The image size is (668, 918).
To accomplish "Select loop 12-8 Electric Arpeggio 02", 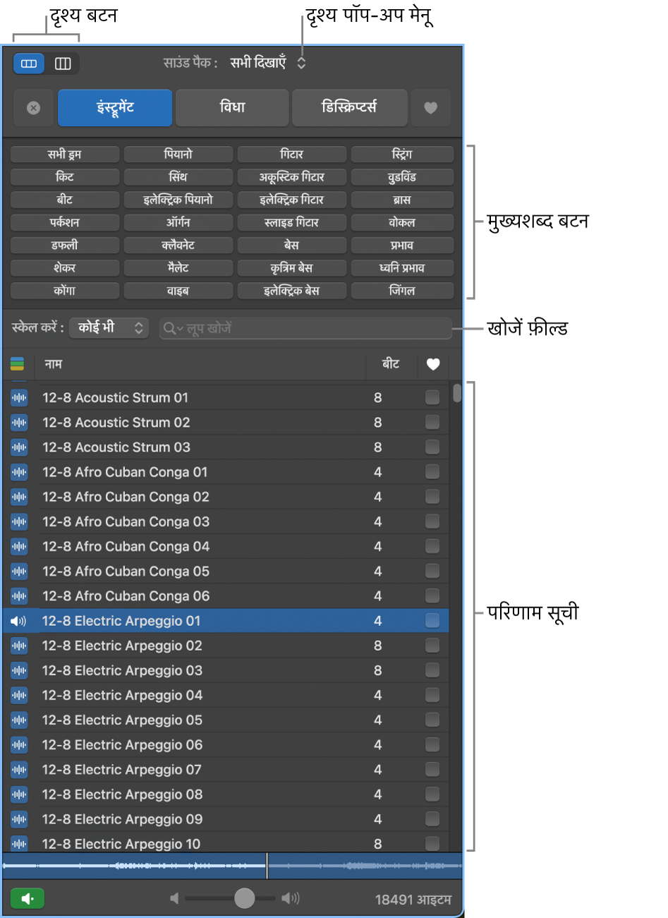I will click(226, 646).
